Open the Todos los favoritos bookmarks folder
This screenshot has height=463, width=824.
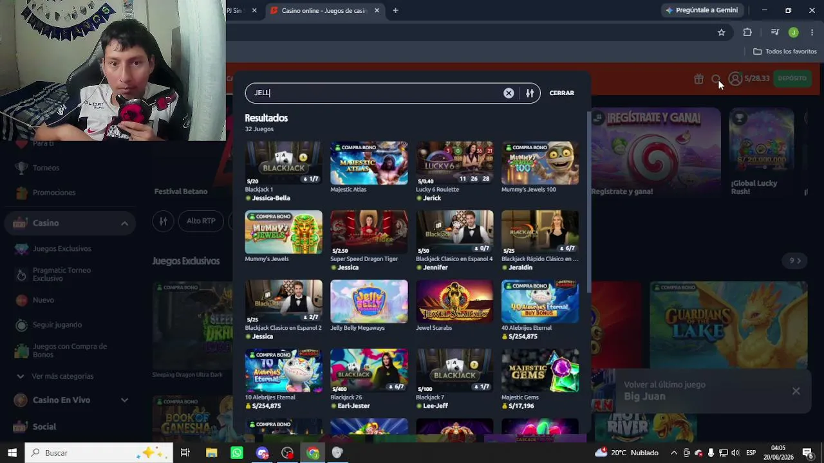click(785, 51)
